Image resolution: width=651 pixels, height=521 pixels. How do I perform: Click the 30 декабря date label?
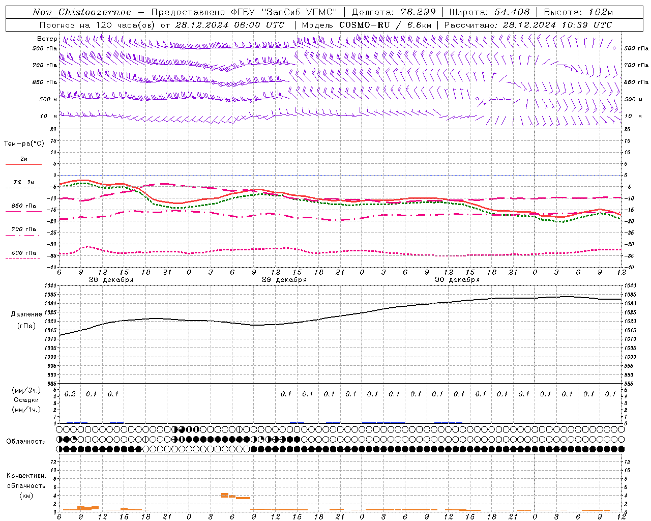coord(457,280)
